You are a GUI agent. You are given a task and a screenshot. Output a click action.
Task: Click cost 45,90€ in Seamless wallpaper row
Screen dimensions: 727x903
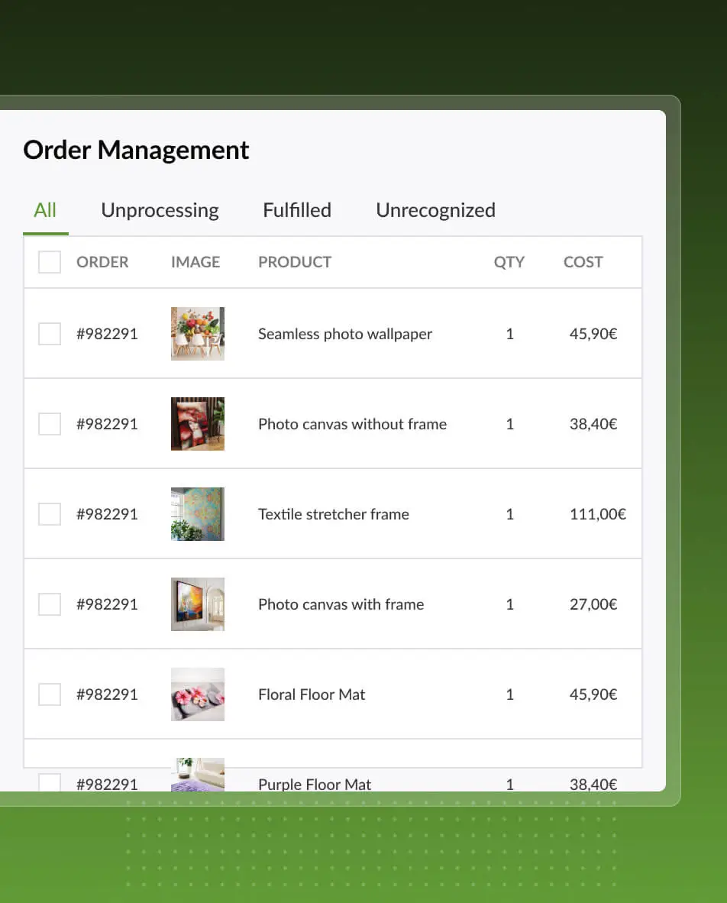tap(593, 334)
